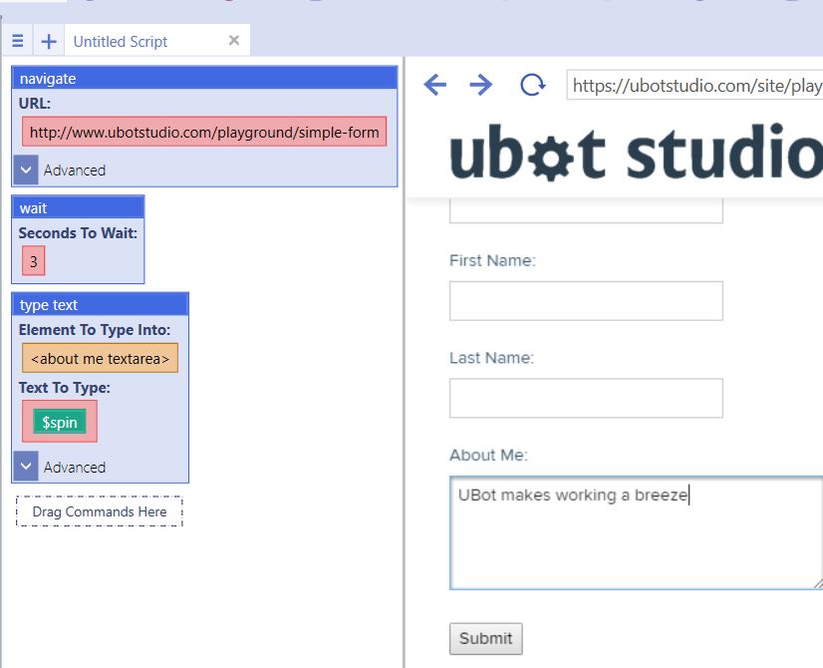Click the browser address bar
The height and width of the screenshot is (668, 823).
pyautogui.click(x=694, y=85)
